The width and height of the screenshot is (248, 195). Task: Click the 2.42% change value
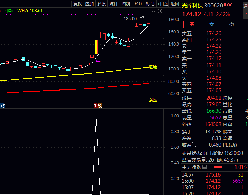(x=223, y=14)
